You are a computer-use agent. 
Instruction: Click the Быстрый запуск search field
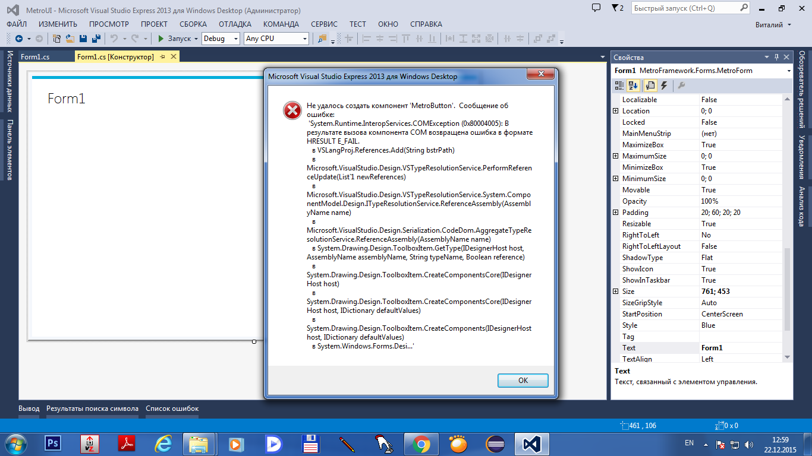point(685,8)
